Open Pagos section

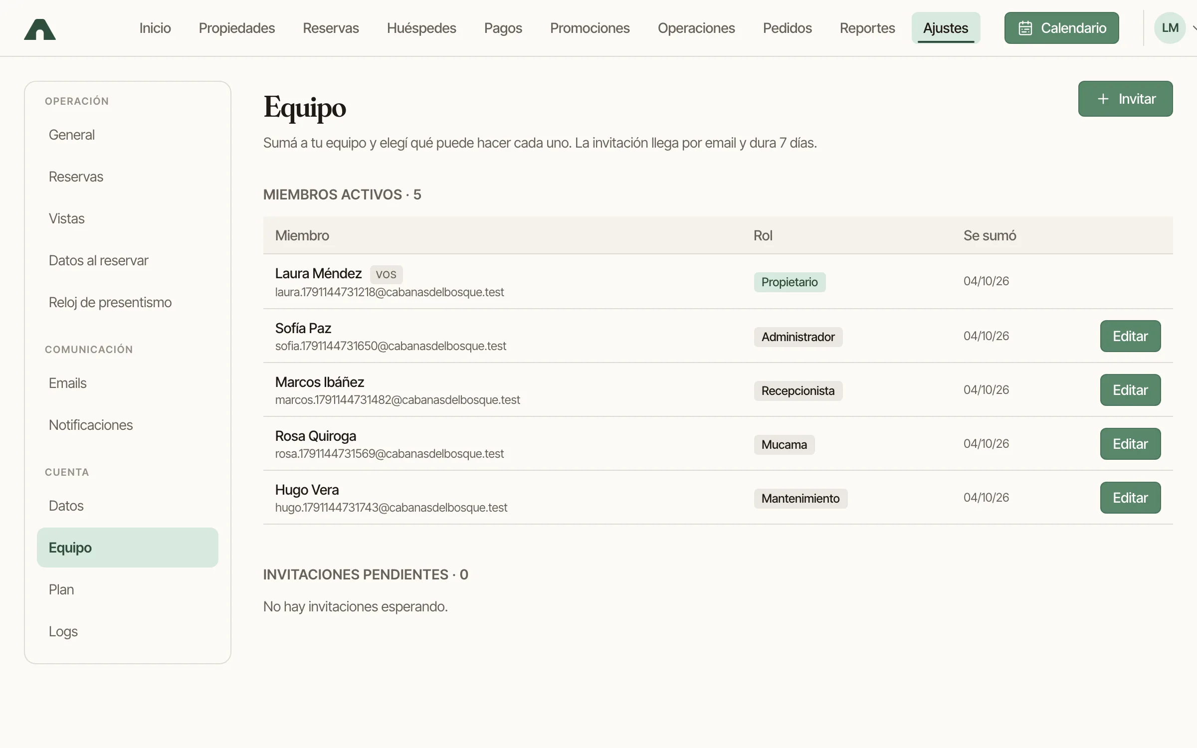point(503,28)
